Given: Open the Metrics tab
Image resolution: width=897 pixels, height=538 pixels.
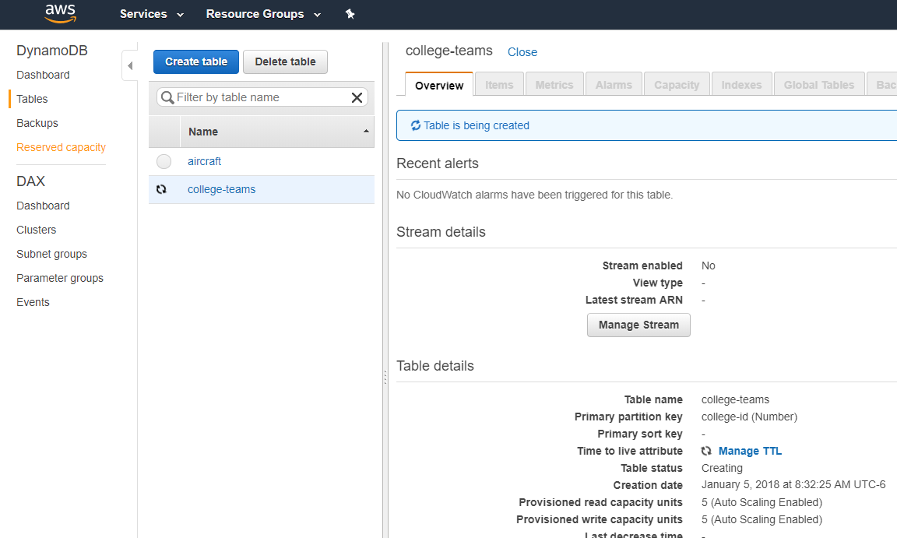Looking at the screenshot, I should 554,85.
